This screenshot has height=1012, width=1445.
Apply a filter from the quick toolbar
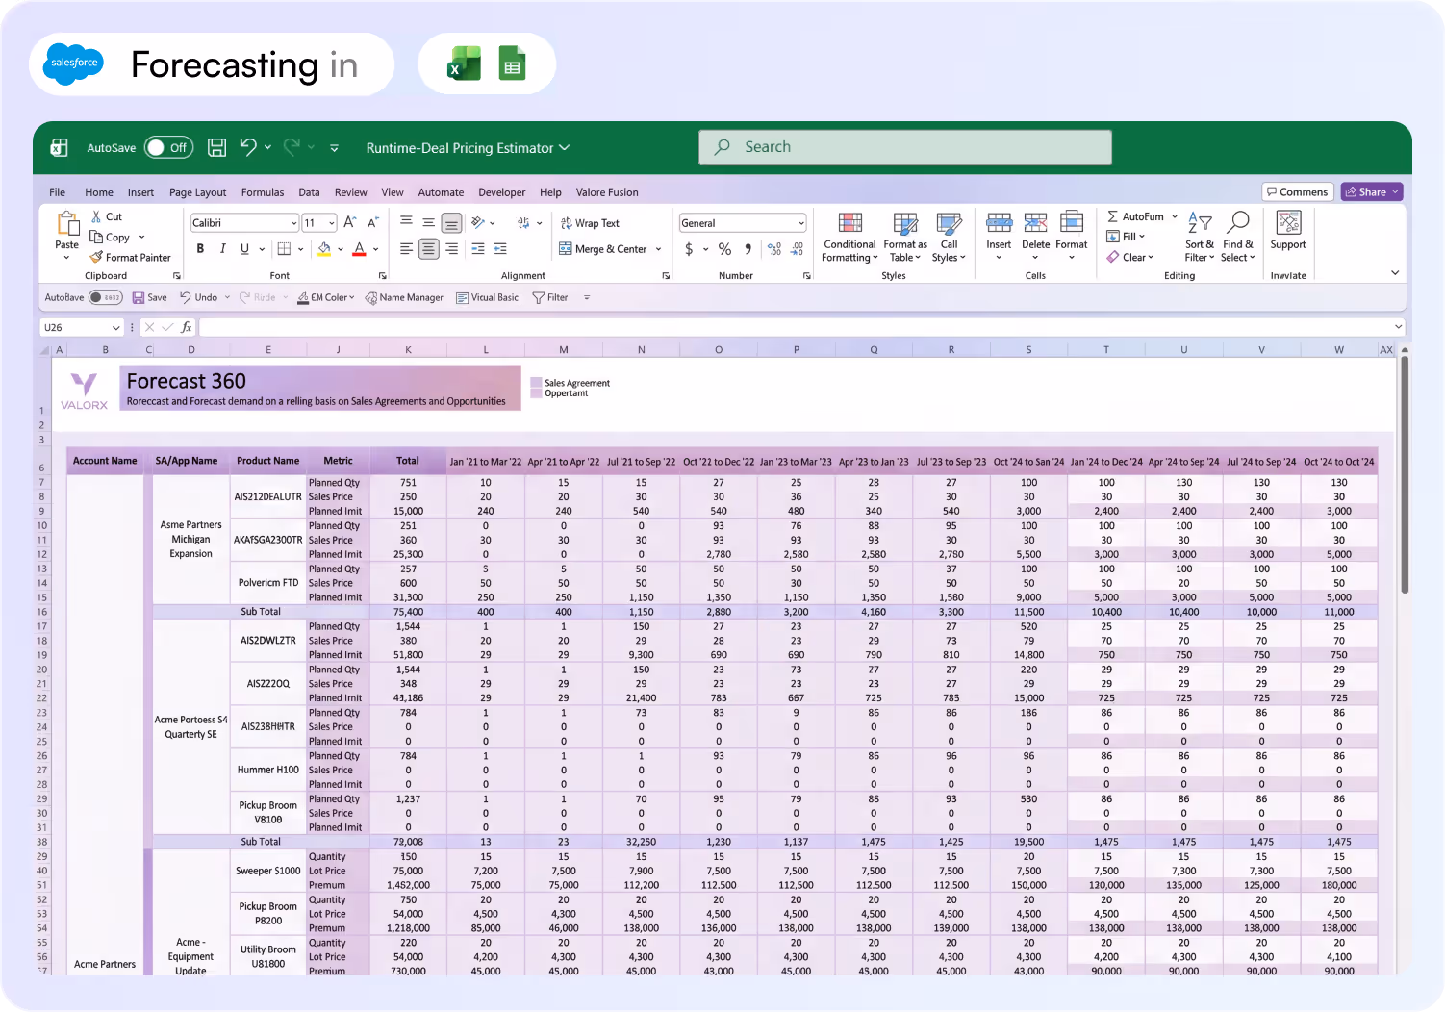(549, 297)
